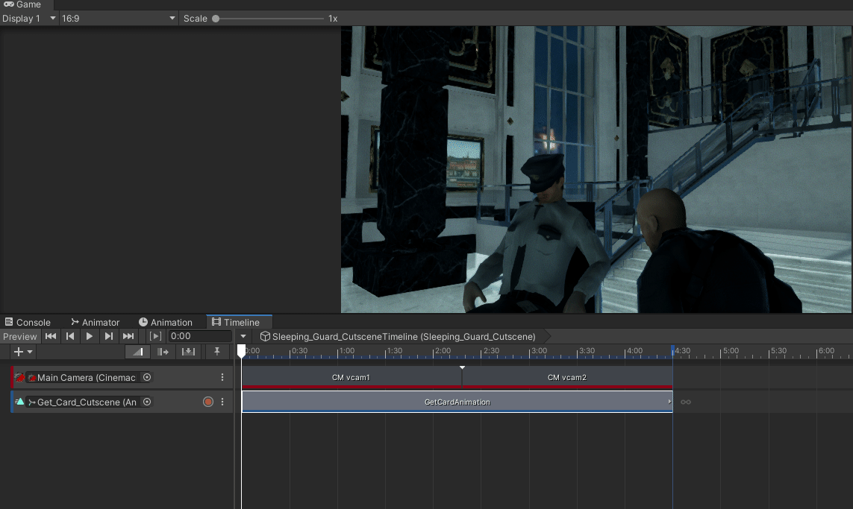Enable Mix clip edit mode
The image size is (853, 509).
tap(137, 352)
